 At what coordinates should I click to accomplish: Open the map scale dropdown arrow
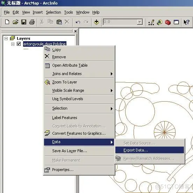pyautogui.click(x=140, y=22)
